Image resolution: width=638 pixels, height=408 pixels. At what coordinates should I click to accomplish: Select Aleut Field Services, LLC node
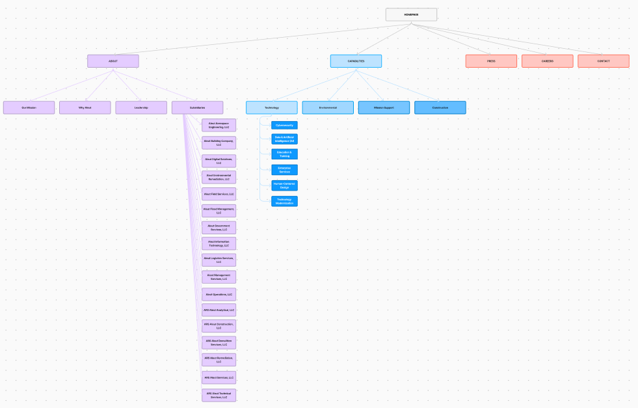pyautogui.click(x=219, y=194)
